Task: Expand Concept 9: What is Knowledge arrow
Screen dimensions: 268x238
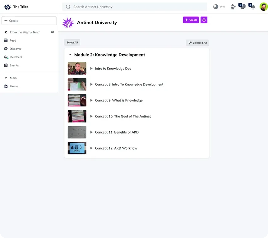Action: coord(91,100)
